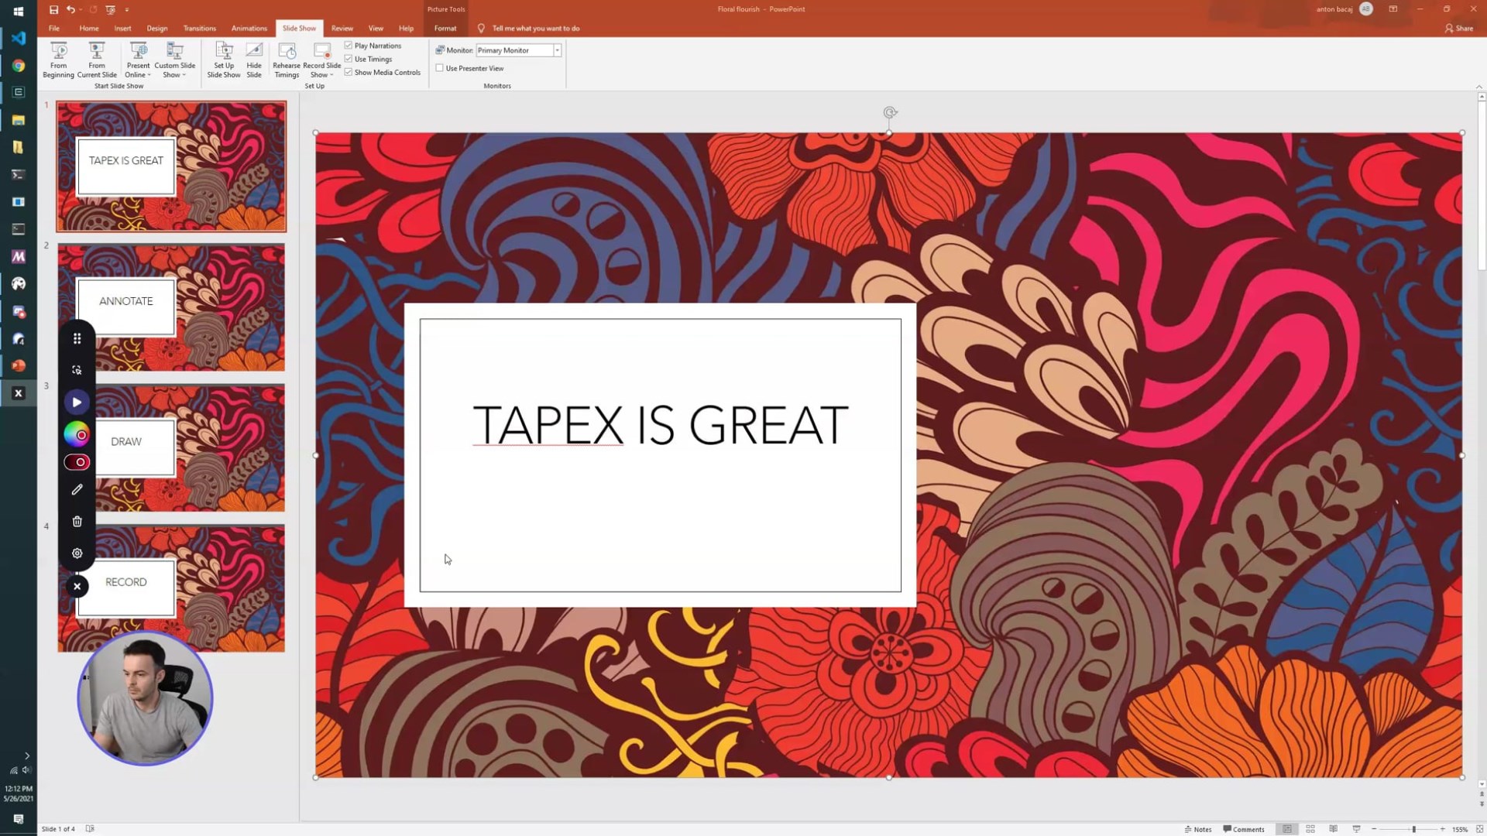Open settings gear in floating toolbar

(77, 553)
